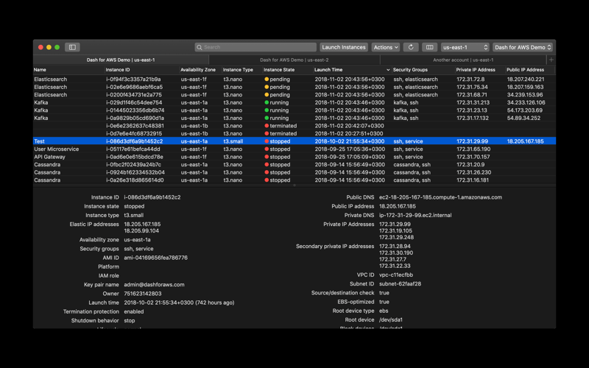Image resolution: width=589 pixels, height=368 pixels.
Task: Select the User Microservice instance row
Action: coord(294,149)
